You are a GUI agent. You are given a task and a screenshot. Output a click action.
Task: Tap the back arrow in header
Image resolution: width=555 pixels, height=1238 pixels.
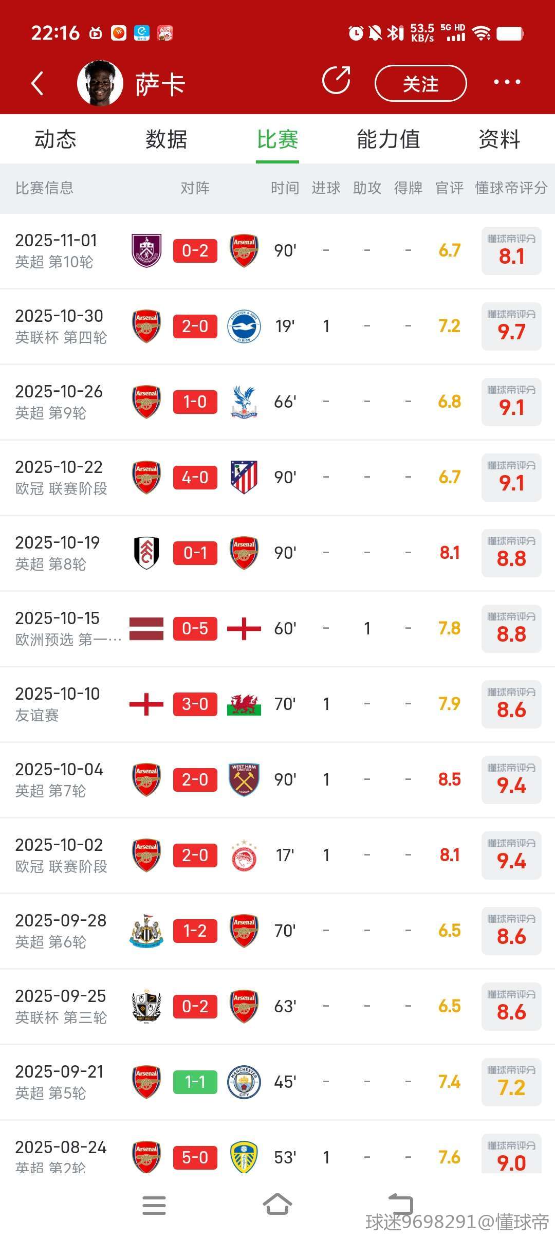[38, 83]
